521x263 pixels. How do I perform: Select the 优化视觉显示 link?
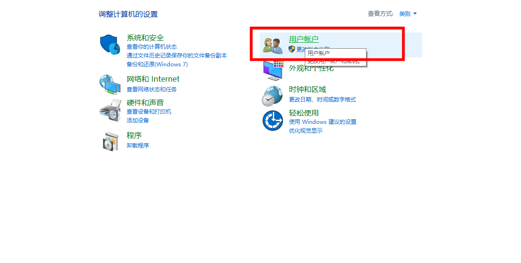(306, 131)
